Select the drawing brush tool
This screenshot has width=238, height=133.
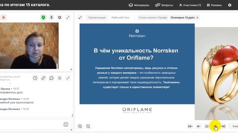coord(80,17)
